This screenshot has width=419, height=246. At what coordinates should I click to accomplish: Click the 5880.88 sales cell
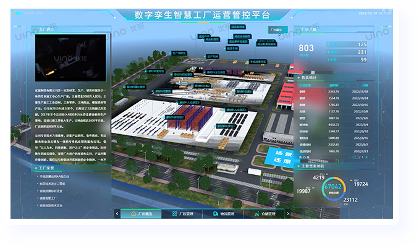point(334,138)
